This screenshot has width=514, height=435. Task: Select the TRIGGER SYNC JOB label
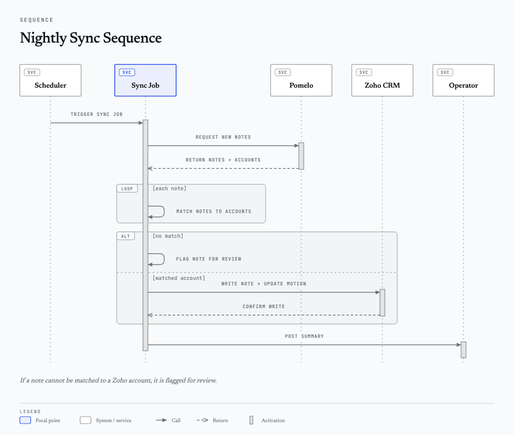pyautogui.click(x=96, y=114)
